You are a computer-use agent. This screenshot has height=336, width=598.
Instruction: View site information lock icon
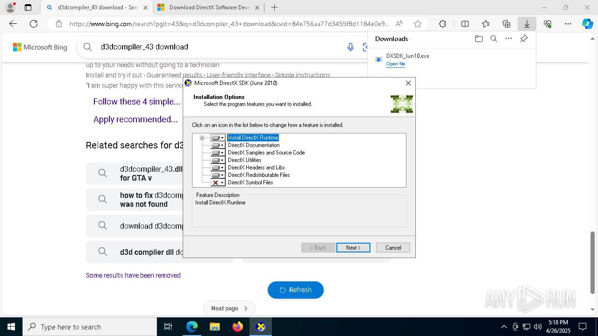(x=58, y=24)
